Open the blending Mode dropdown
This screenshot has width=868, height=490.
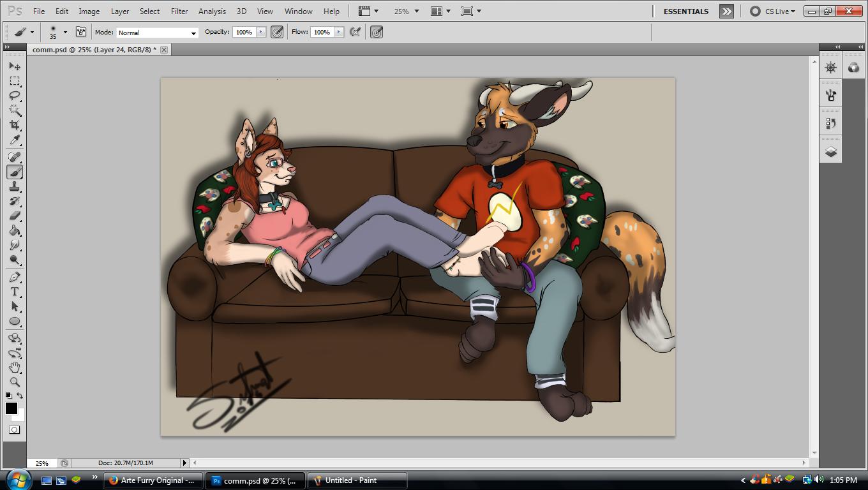[157, 33]
